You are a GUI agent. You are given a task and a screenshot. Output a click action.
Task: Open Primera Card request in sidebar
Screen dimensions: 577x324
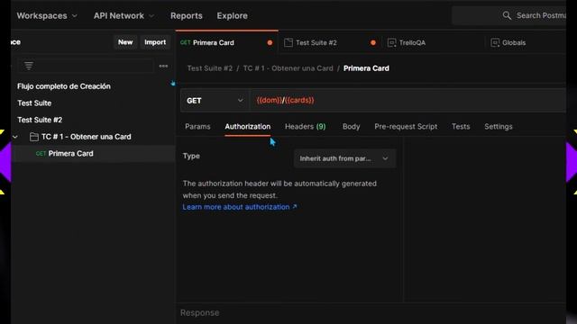(x=70, y=154)
